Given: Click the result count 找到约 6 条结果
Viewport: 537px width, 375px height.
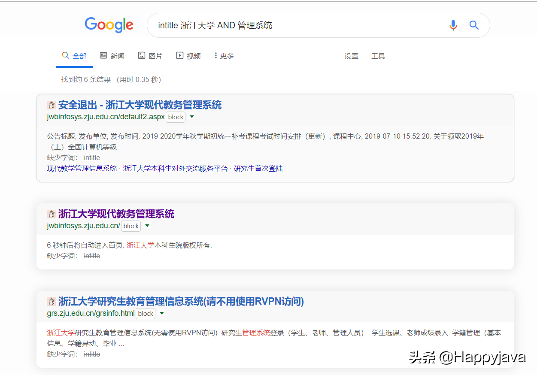Looking at the screenshot, I should pyautogui.click(x=86, y=80).
